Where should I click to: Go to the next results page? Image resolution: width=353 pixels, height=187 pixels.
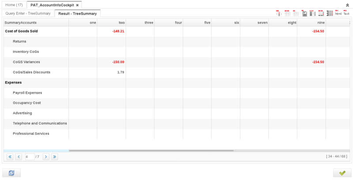tap(45, 157)
